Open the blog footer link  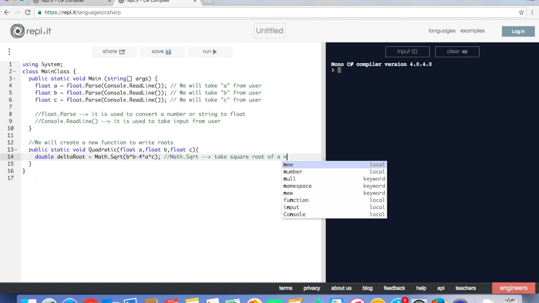[367, 288]
